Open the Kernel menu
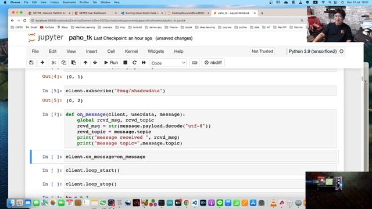Viewport: 372px width, 209px height. pyautogui.click(x=131, y=52)
